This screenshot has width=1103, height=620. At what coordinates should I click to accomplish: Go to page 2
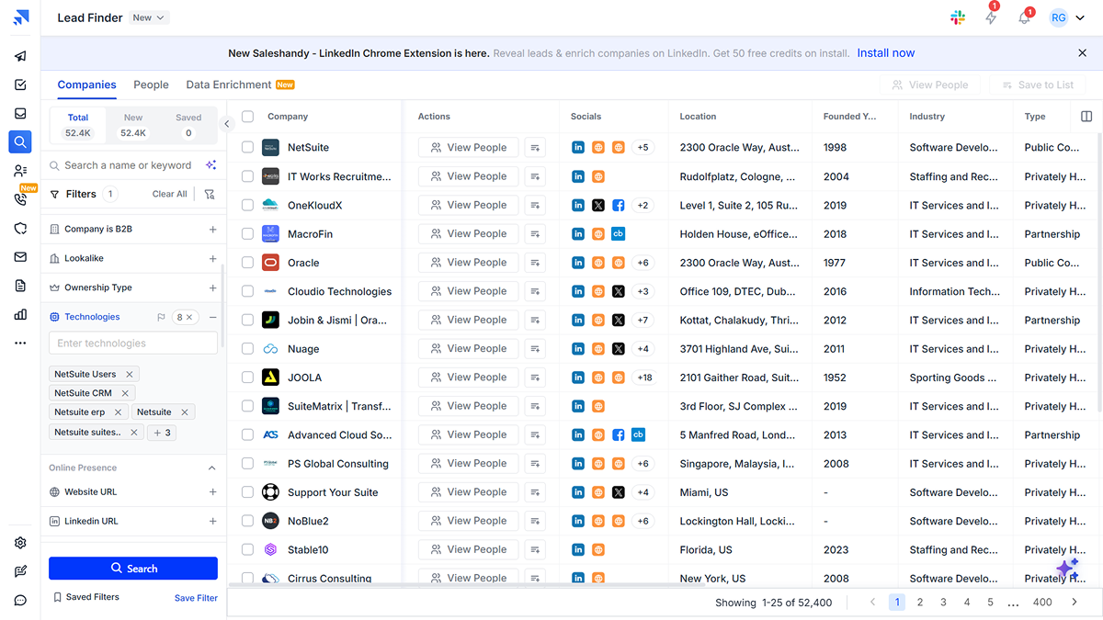coord(920,603)
